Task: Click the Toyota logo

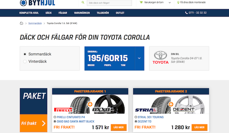Action: coord(160,58)
